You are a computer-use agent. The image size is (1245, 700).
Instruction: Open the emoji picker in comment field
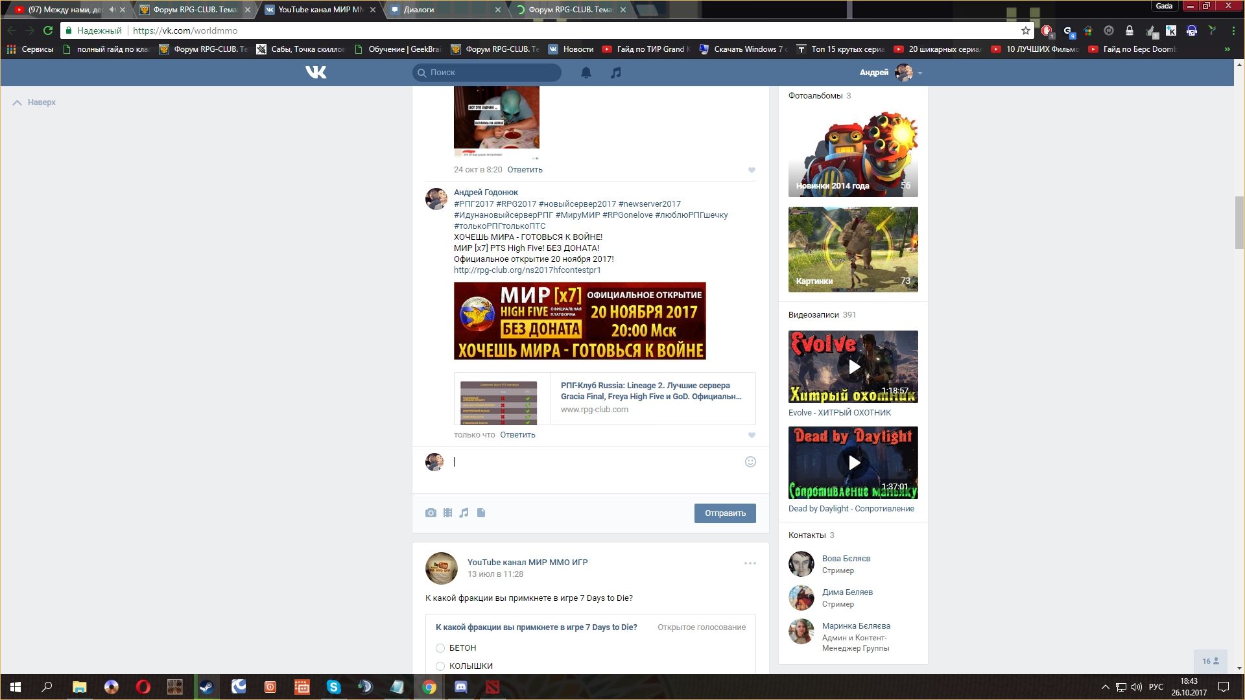point(750,462)
